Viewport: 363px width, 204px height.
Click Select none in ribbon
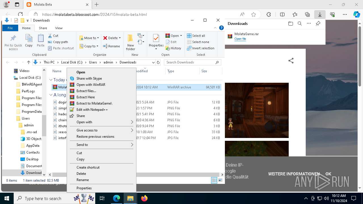click(x=198, y=42)
